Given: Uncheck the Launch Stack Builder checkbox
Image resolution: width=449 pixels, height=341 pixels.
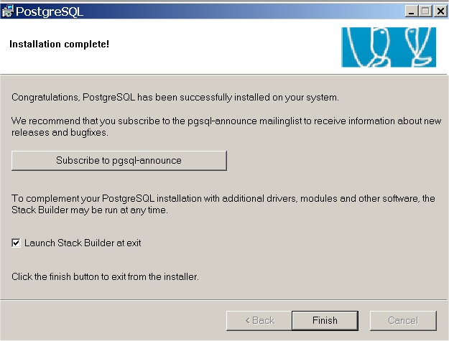Looking at the screenshot, I should pyautogui.click(x=16, y=243).
